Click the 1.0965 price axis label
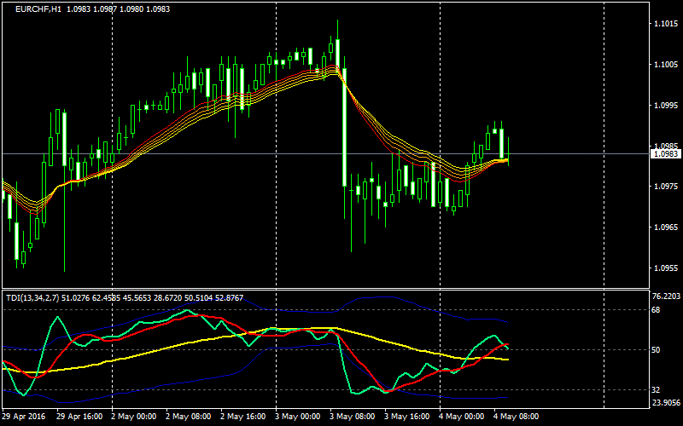This screenshot has height=426, width=683. [x=666, y=227]
